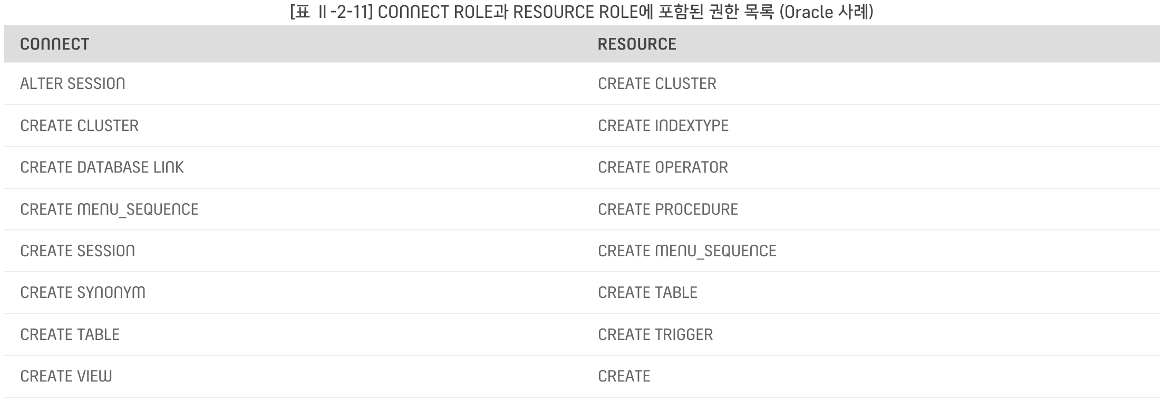Select the CREATE PROCEDURE cell
The width and height of the screenshot is (1162, 401).
668,209
